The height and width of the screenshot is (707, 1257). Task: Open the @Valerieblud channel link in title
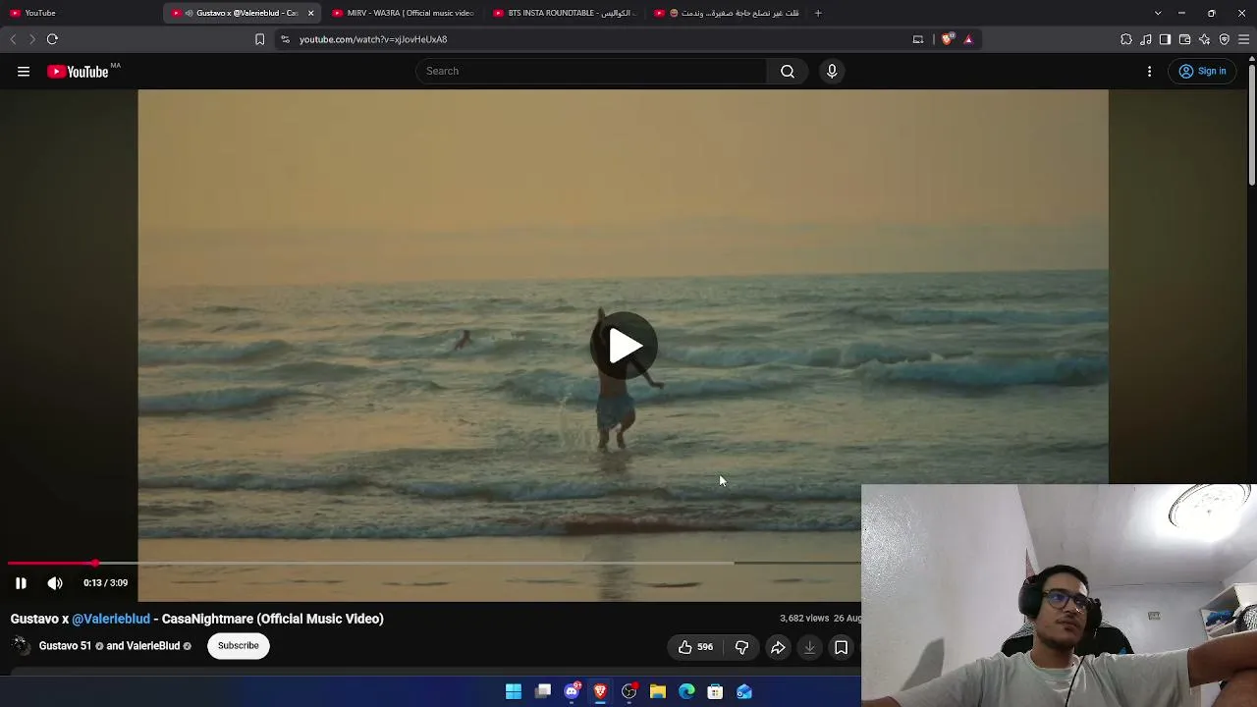point(111,619)
